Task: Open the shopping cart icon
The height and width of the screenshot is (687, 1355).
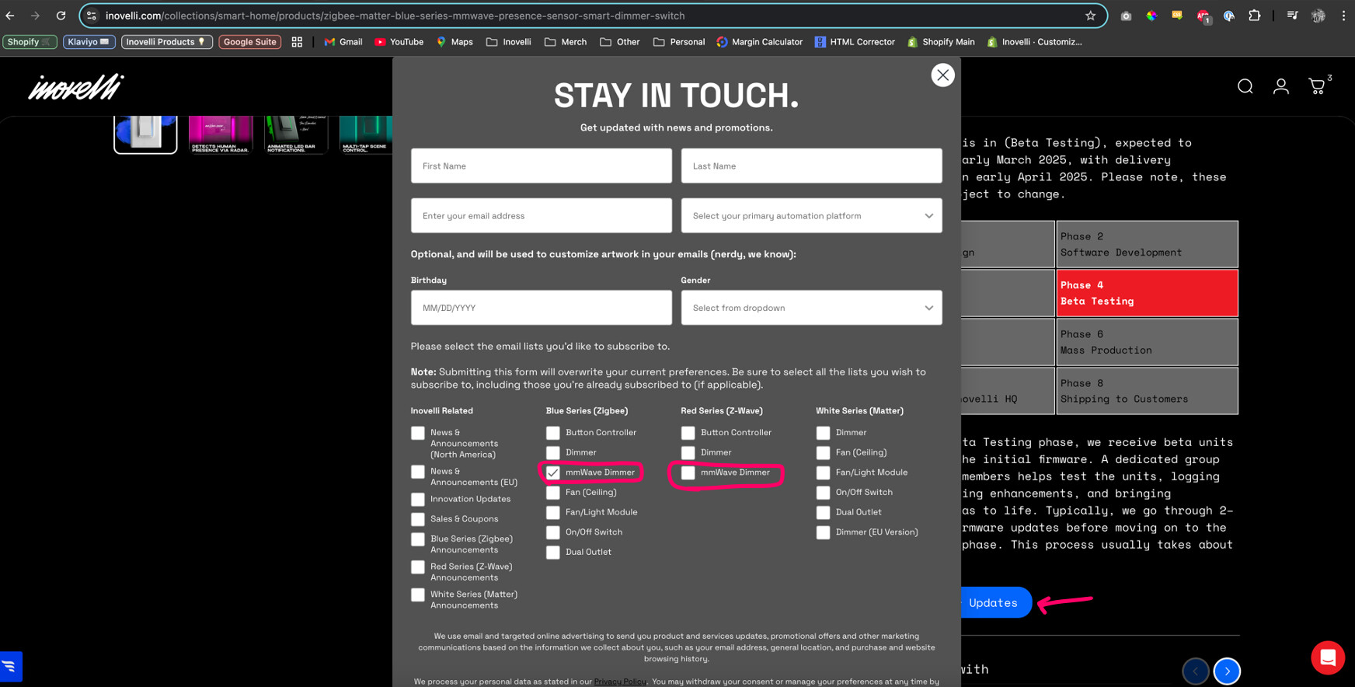Action: [x=1317, y=86]
